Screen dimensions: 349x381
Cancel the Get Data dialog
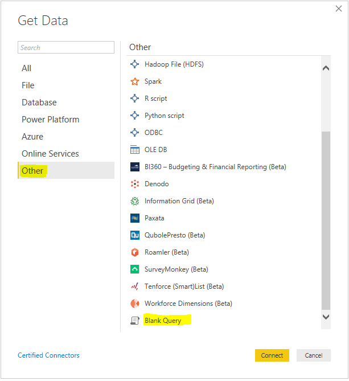(313, 355)
